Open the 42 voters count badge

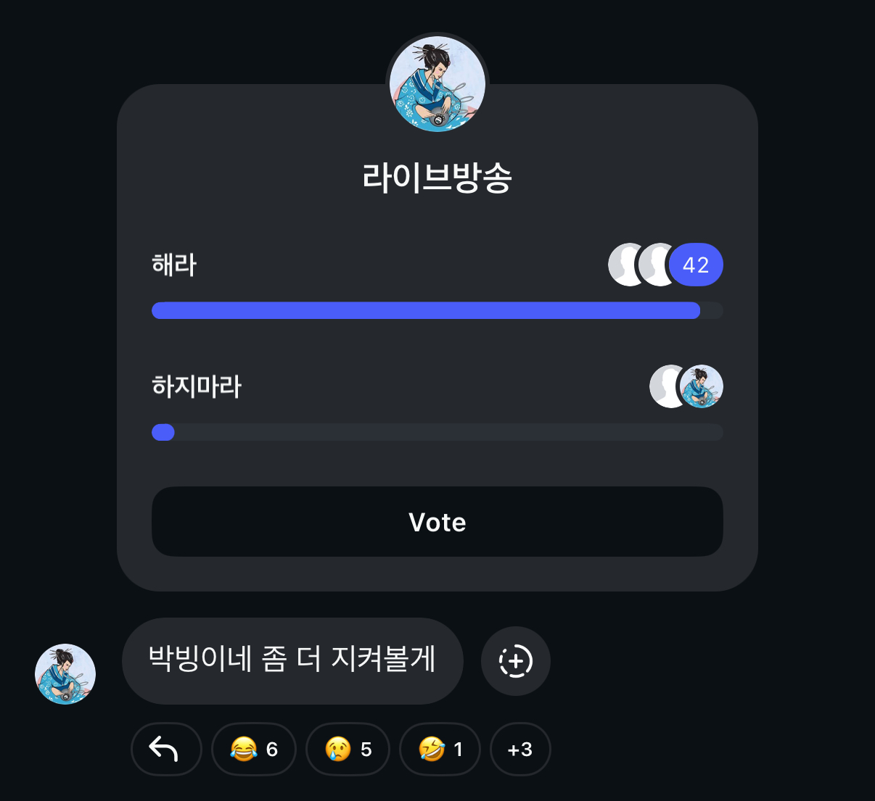[x=696, y=265]
